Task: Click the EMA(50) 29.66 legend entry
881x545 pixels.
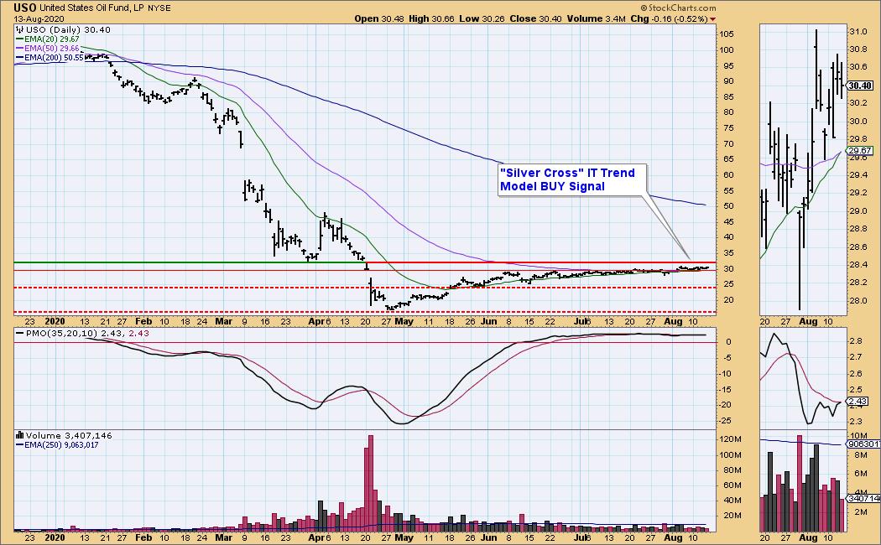Action: point(47,49)
